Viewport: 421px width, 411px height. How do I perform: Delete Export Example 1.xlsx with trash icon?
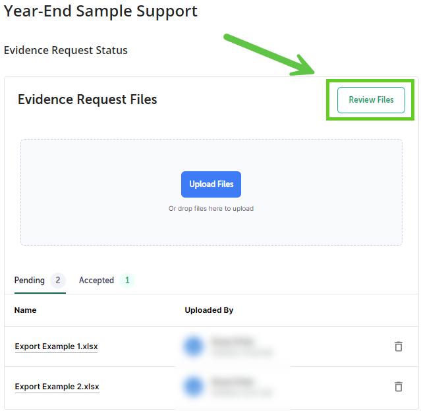point(399,346)
